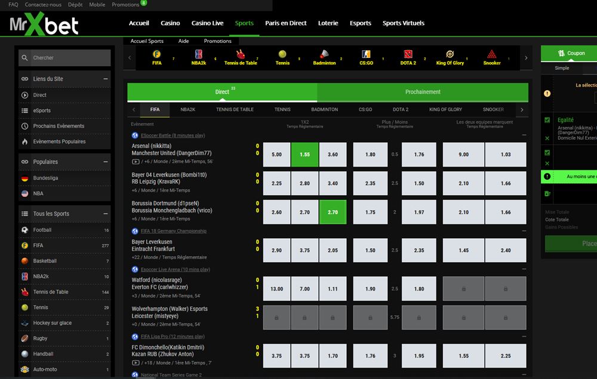The height and width of the screenshot is (379, 597).
Task: Open the Badminton shuttlecock icon
Action: tap(324, 54)
